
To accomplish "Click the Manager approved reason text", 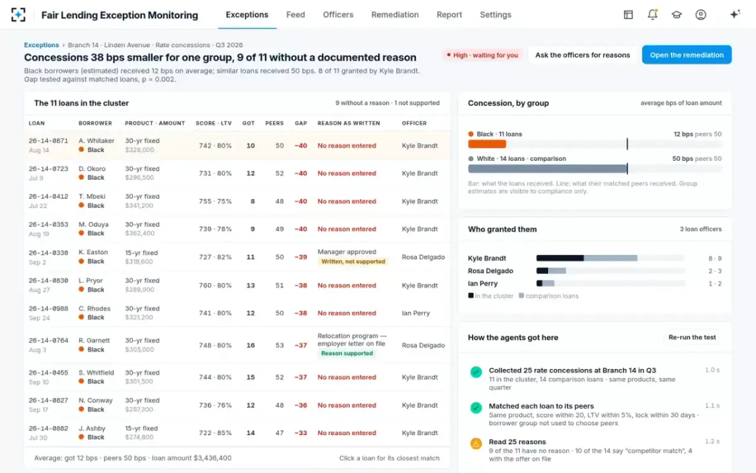I will tap(346, 252).
